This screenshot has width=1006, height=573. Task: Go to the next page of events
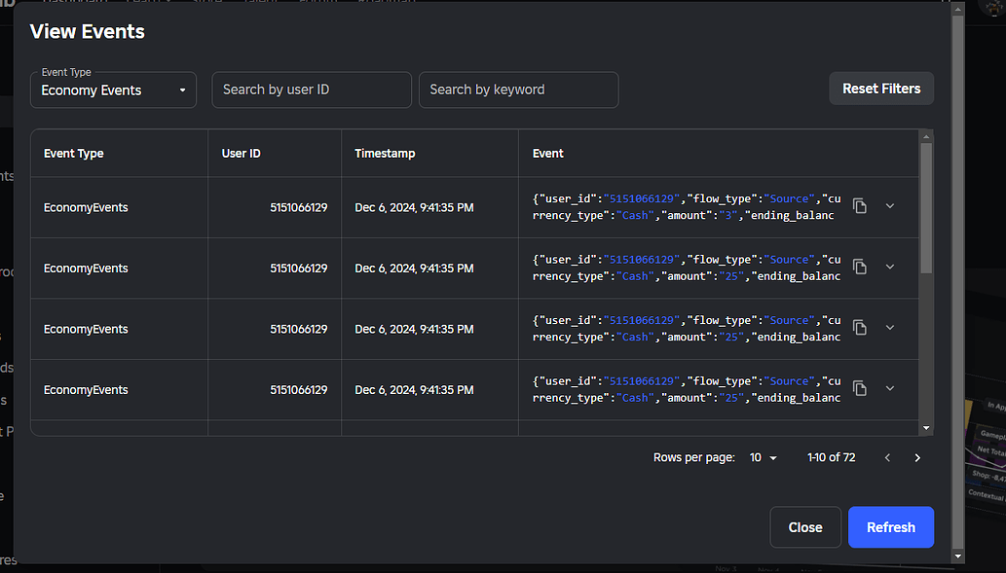click(916, 457)
